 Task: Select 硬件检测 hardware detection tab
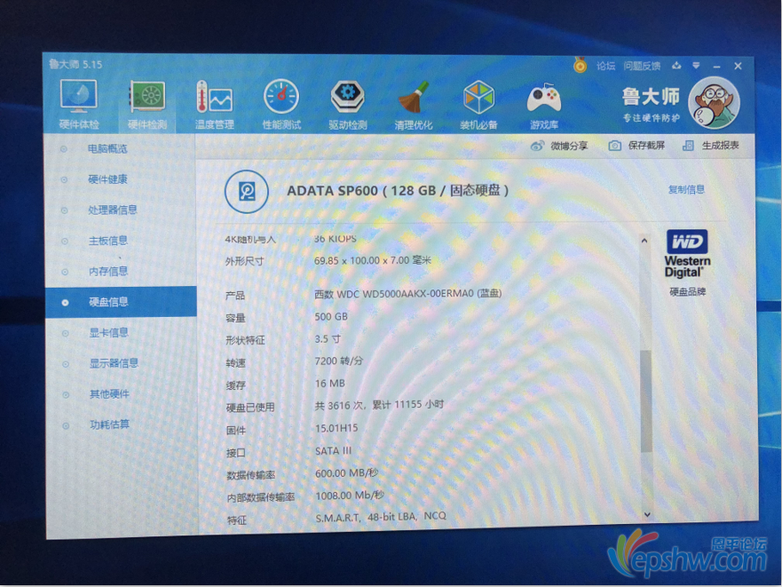147,105
